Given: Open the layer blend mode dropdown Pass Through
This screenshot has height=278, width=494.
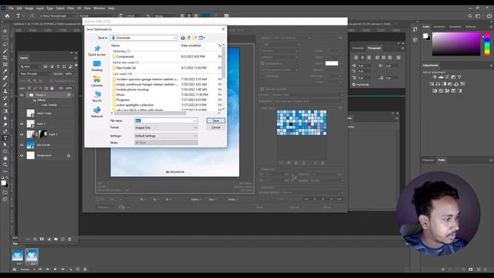Looking at the screenshot, I should point(35,74).
